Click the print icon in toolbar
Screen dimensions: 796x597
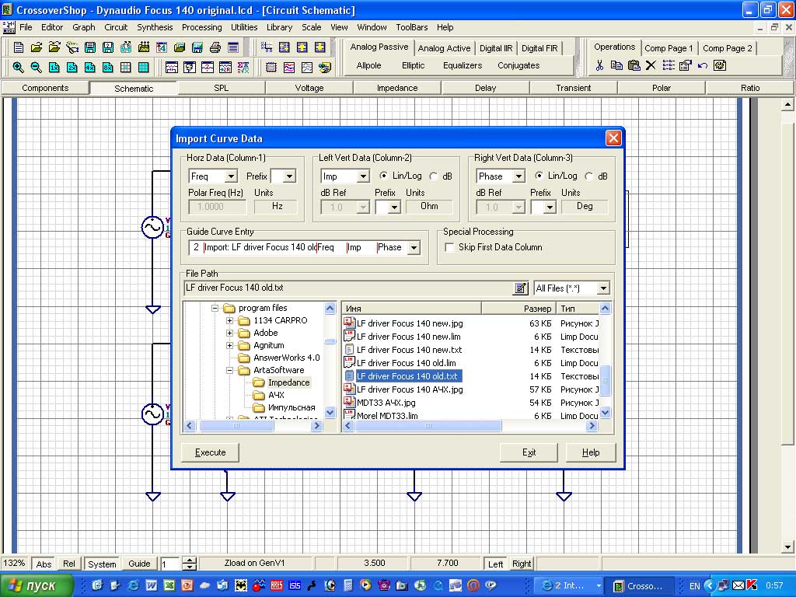click(x=215, y=47)
